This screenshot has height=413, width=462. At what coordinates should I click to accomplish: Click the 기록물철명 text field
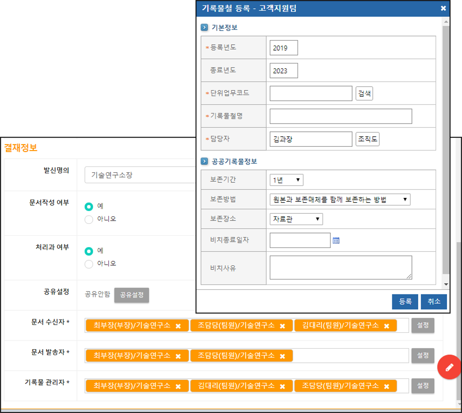coord(340,116)
